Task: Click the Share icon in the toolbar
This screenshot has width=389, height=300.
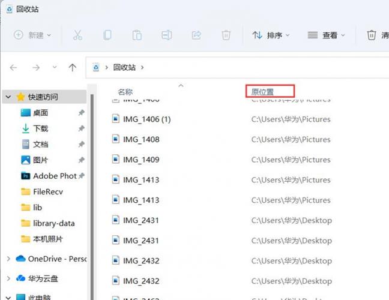Action: point(196,35)
